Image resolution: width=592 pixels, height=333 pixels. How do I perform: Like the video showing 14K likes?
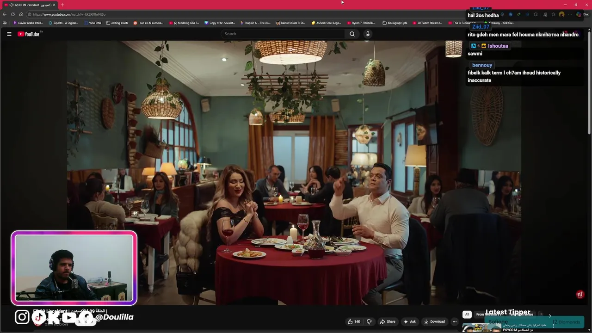(354, 321)
